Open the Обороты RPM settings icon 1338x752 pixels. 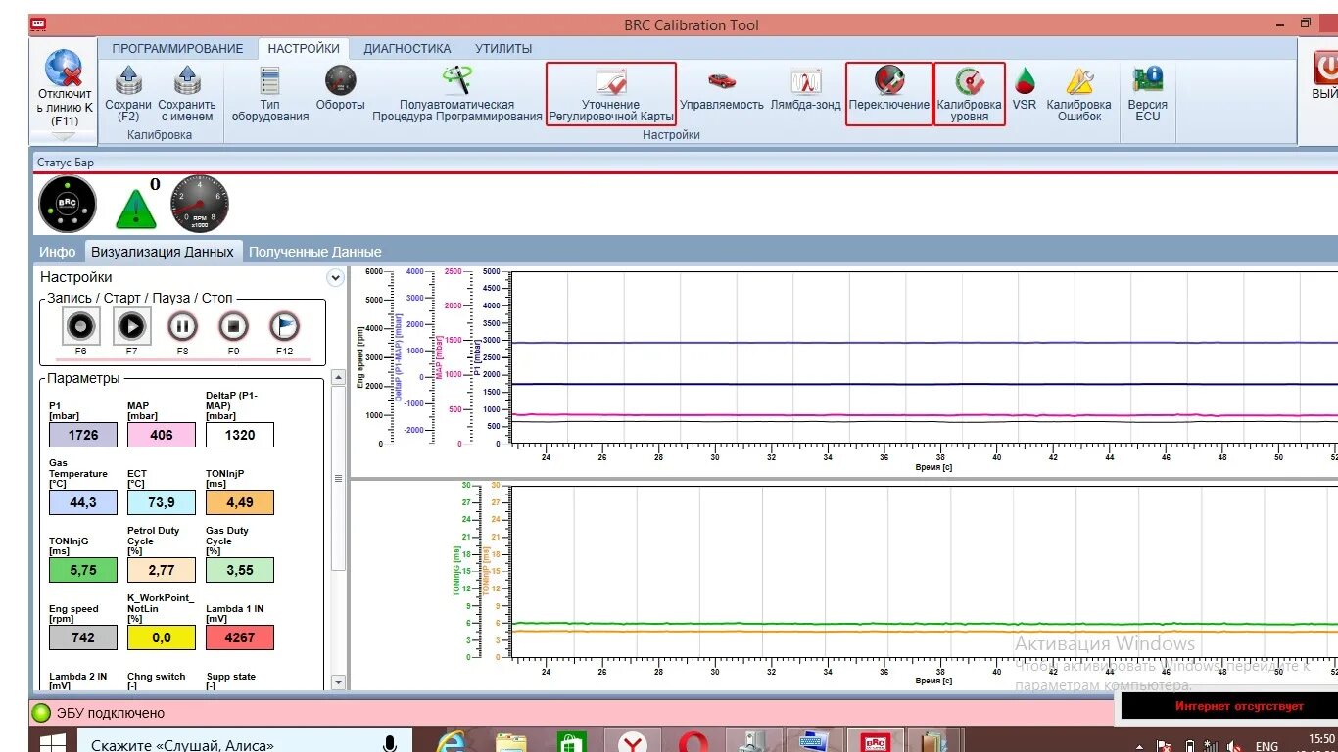click(x=340, y=80)
